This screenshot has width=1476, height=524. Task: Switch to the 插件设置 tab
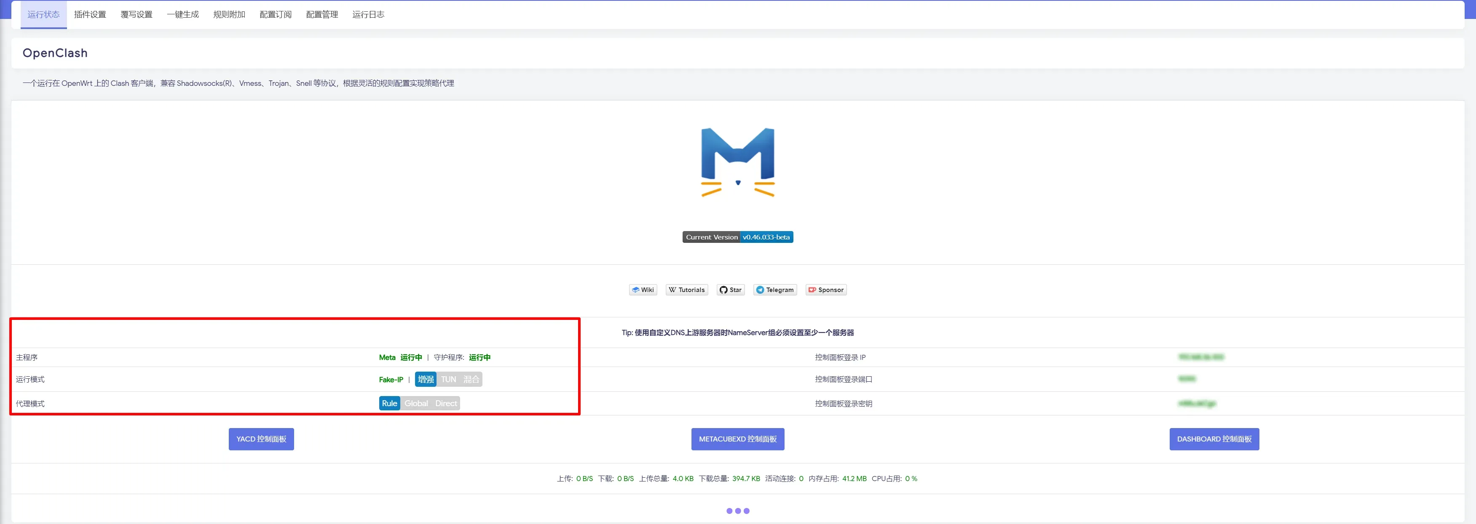coord(90,14)
